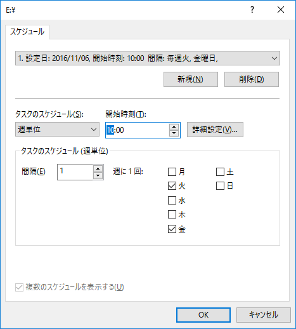
Task: Click the 新規(N) button
Action: click(x=191, y=79)
